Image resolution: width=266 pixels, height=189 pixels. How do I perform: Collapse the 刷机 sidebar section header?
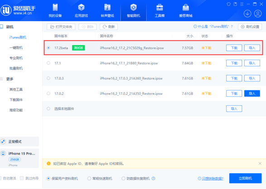point(10,27)
